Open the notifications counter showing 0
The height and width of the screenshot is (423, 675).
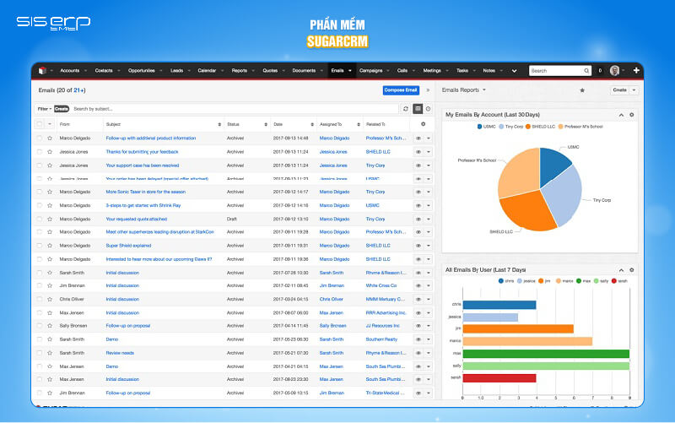(600, 71)
